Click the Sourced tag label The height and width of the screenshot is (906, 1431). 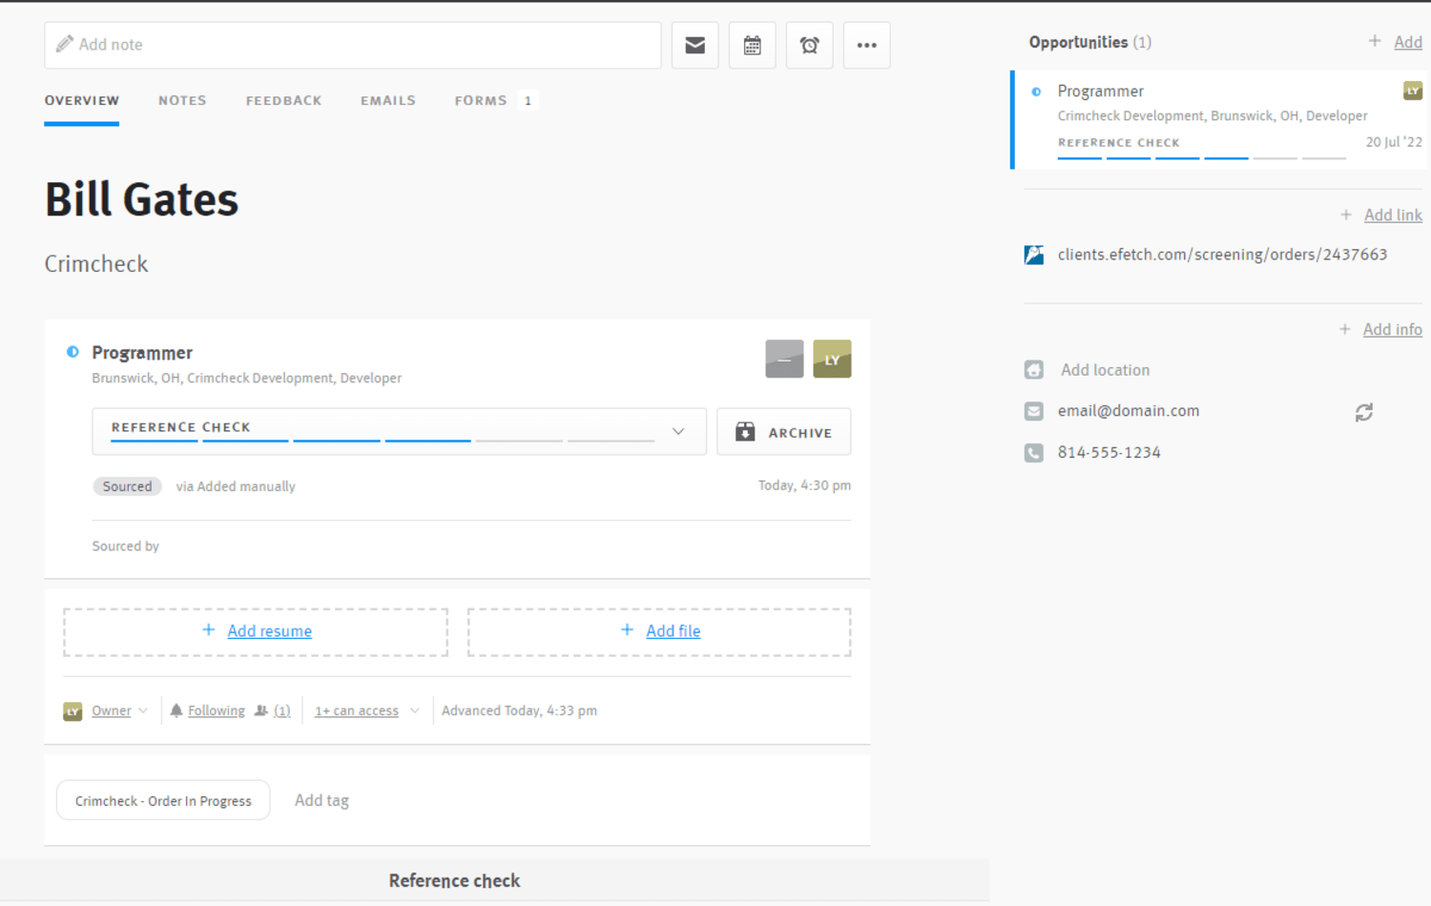(x=127, y=486)
